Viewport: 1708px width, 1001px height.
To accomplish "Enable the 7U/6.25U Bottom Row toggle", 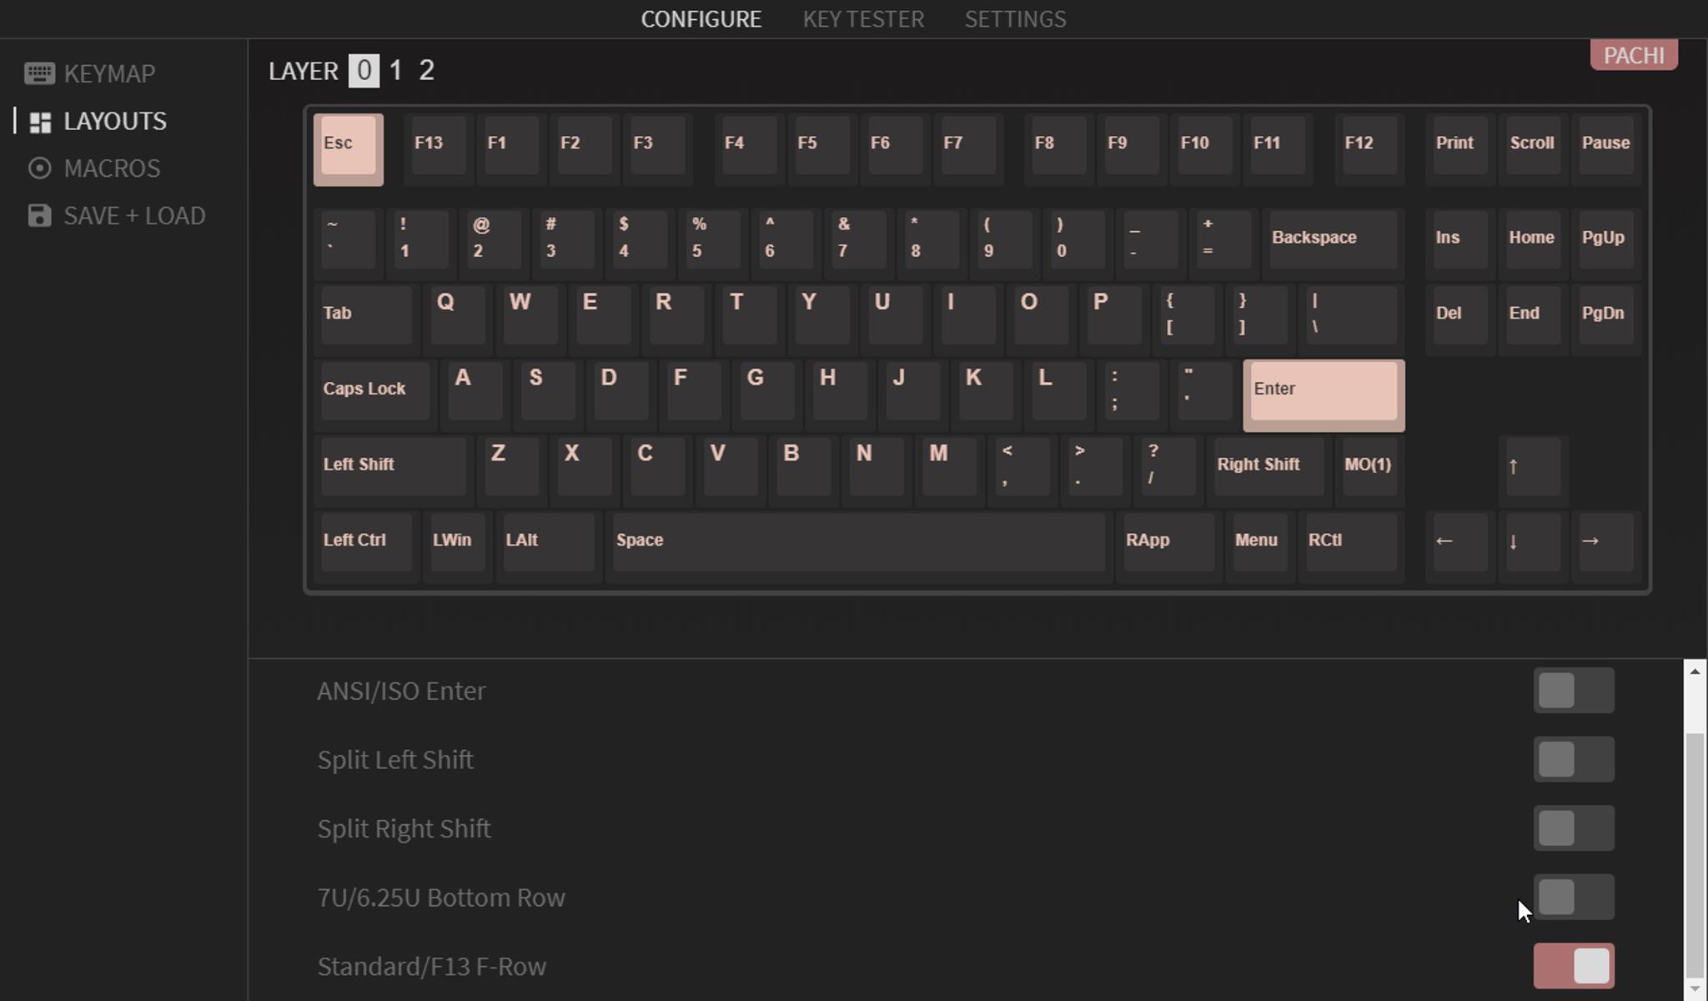I will click(1573, 898).
